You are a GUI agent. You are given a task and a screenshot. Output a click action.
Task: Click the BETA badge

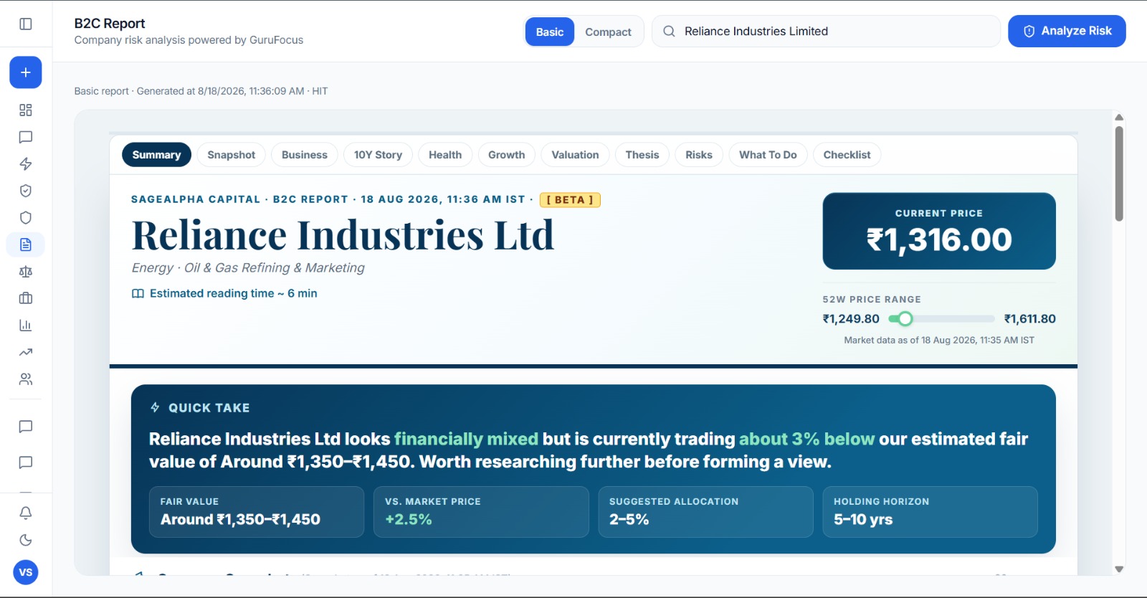coord(570,200)
